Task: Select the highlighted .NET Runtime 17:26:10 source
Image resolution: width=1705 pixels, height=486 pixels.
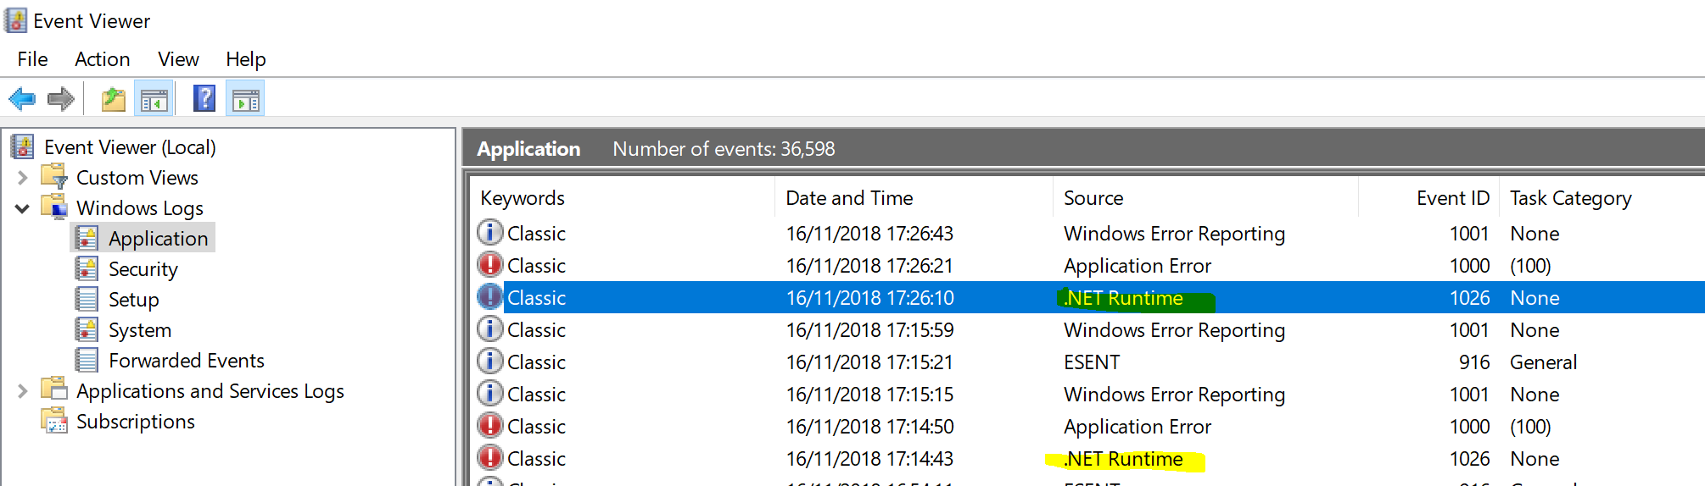Action: (1123, 298)
